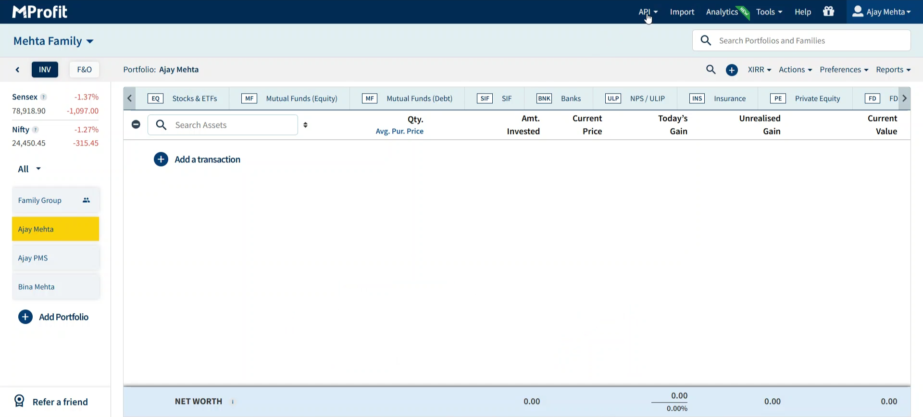Click the collapse minus icon beside Search Assets
Image resolution: width=923 pixels, height=417 pixels.
point(136,124)
